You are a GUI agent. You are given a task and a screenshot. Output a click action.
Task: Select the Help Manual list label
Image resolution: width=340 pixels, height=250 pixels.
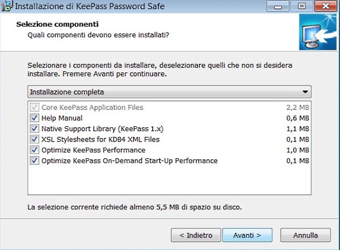[62, 118]
